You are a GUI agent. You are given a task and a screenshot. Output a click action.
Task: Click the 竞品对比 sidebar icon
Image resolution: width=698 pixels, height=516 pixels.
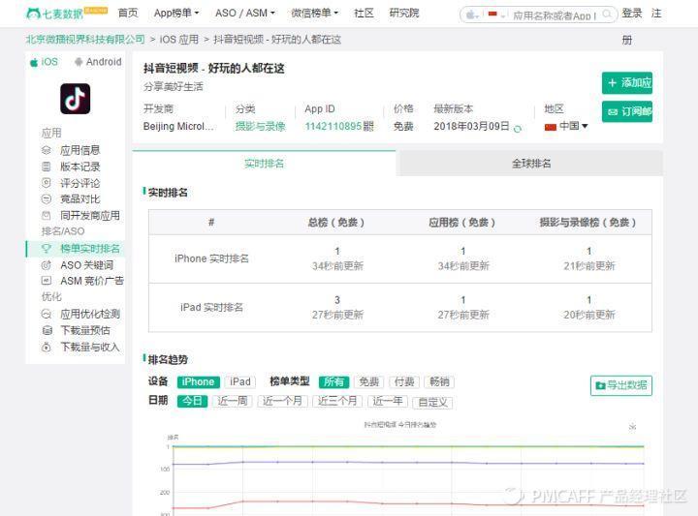[47, 199]
